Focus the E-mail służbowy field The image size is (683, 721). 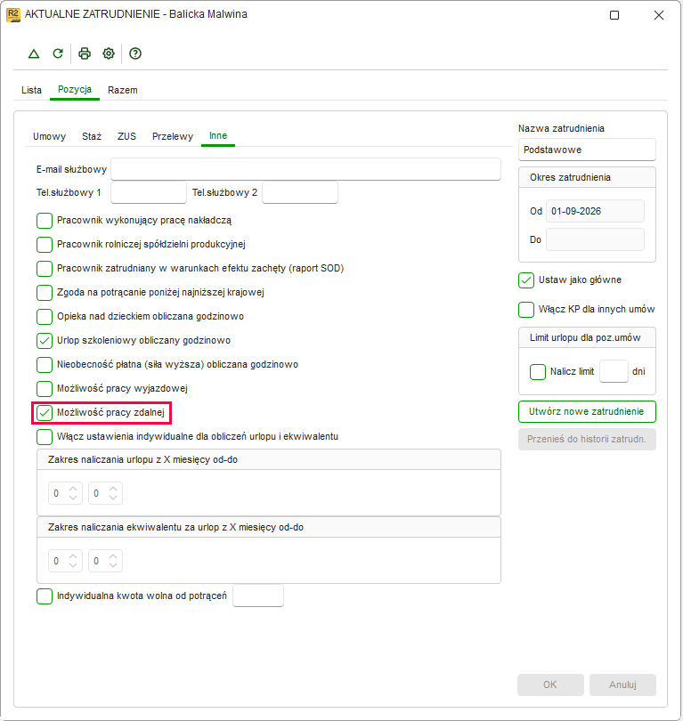coord(305,170)
